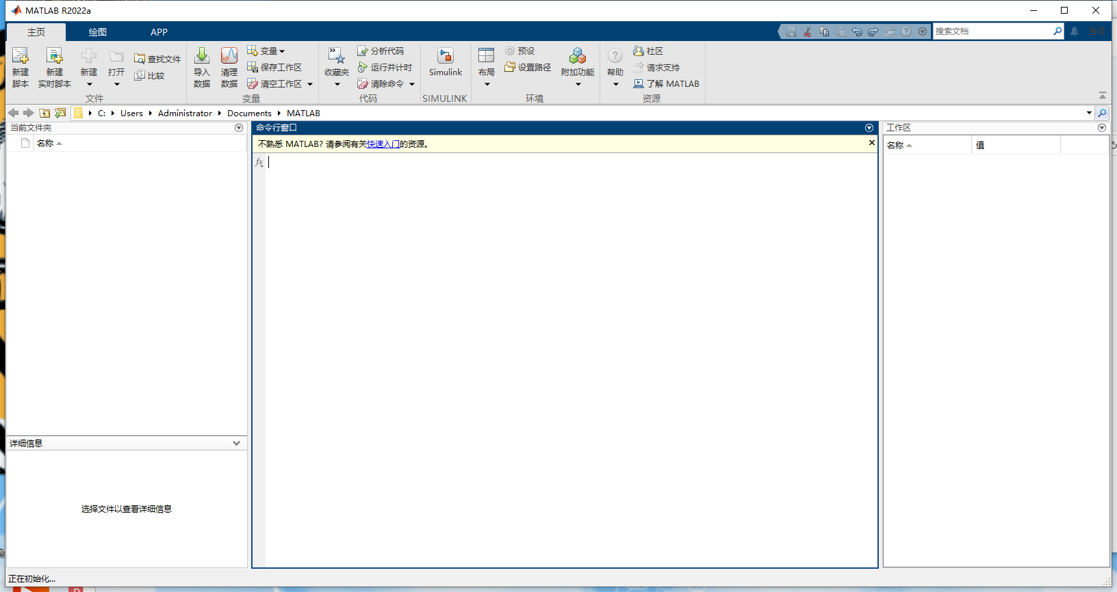Click the scissors cut icon in quick access bar
The height and width of the screenshot is (592, 1117).
(808, 31)
